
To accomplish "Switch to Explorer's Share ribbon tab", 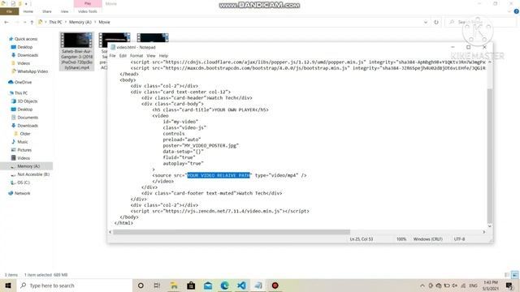I will [x=47, y=11].
